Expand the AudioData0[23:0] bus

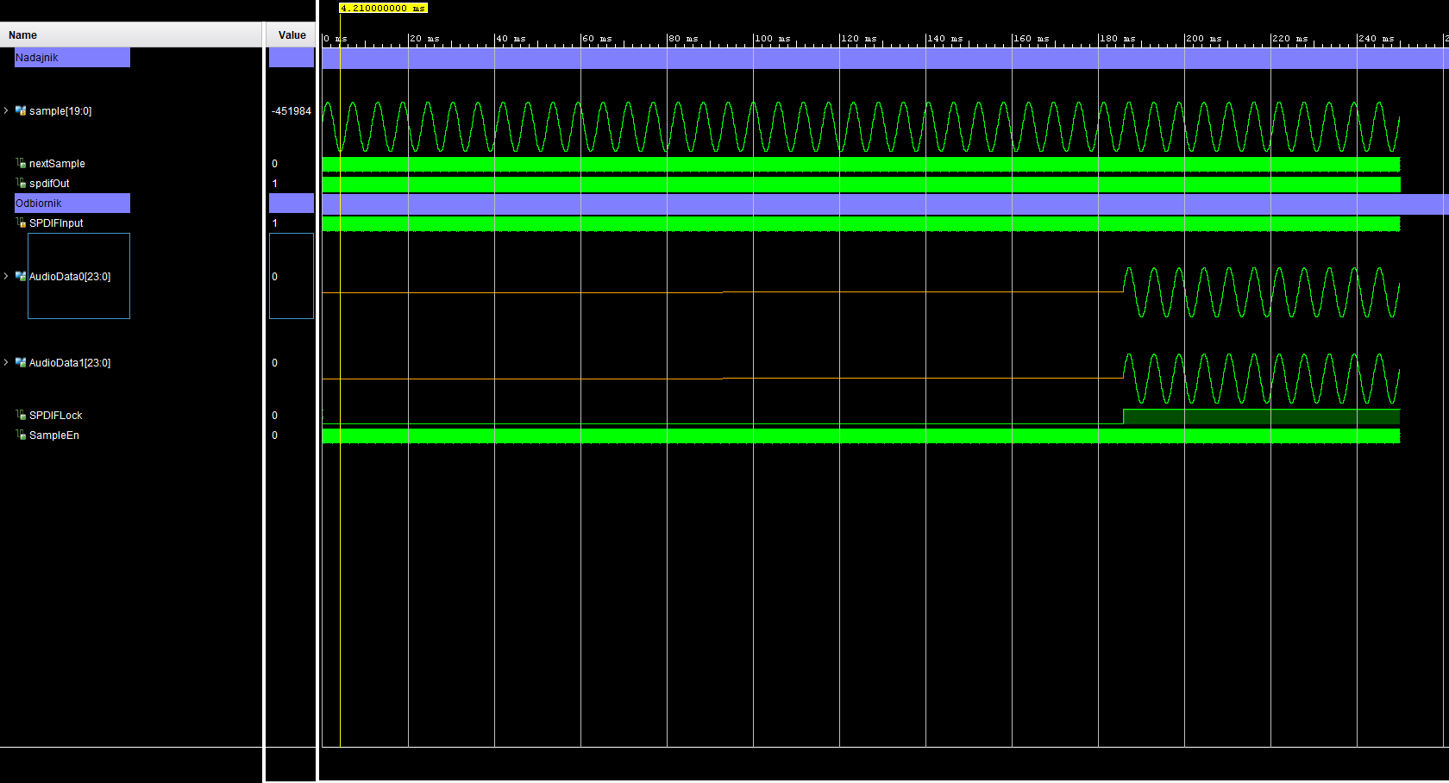tap(6, 277)
